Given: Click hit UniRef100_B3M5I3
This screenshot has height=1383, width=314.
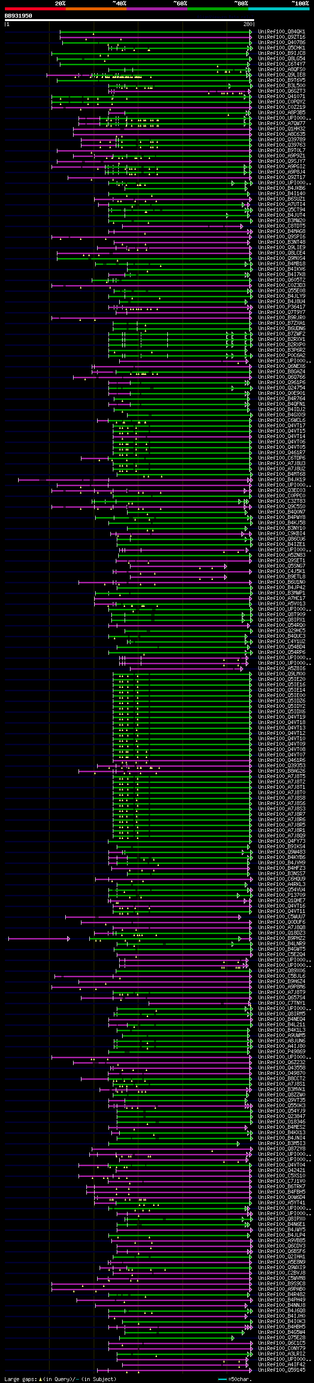Looking at the screenshot, I should click(x=282, y=1144).
